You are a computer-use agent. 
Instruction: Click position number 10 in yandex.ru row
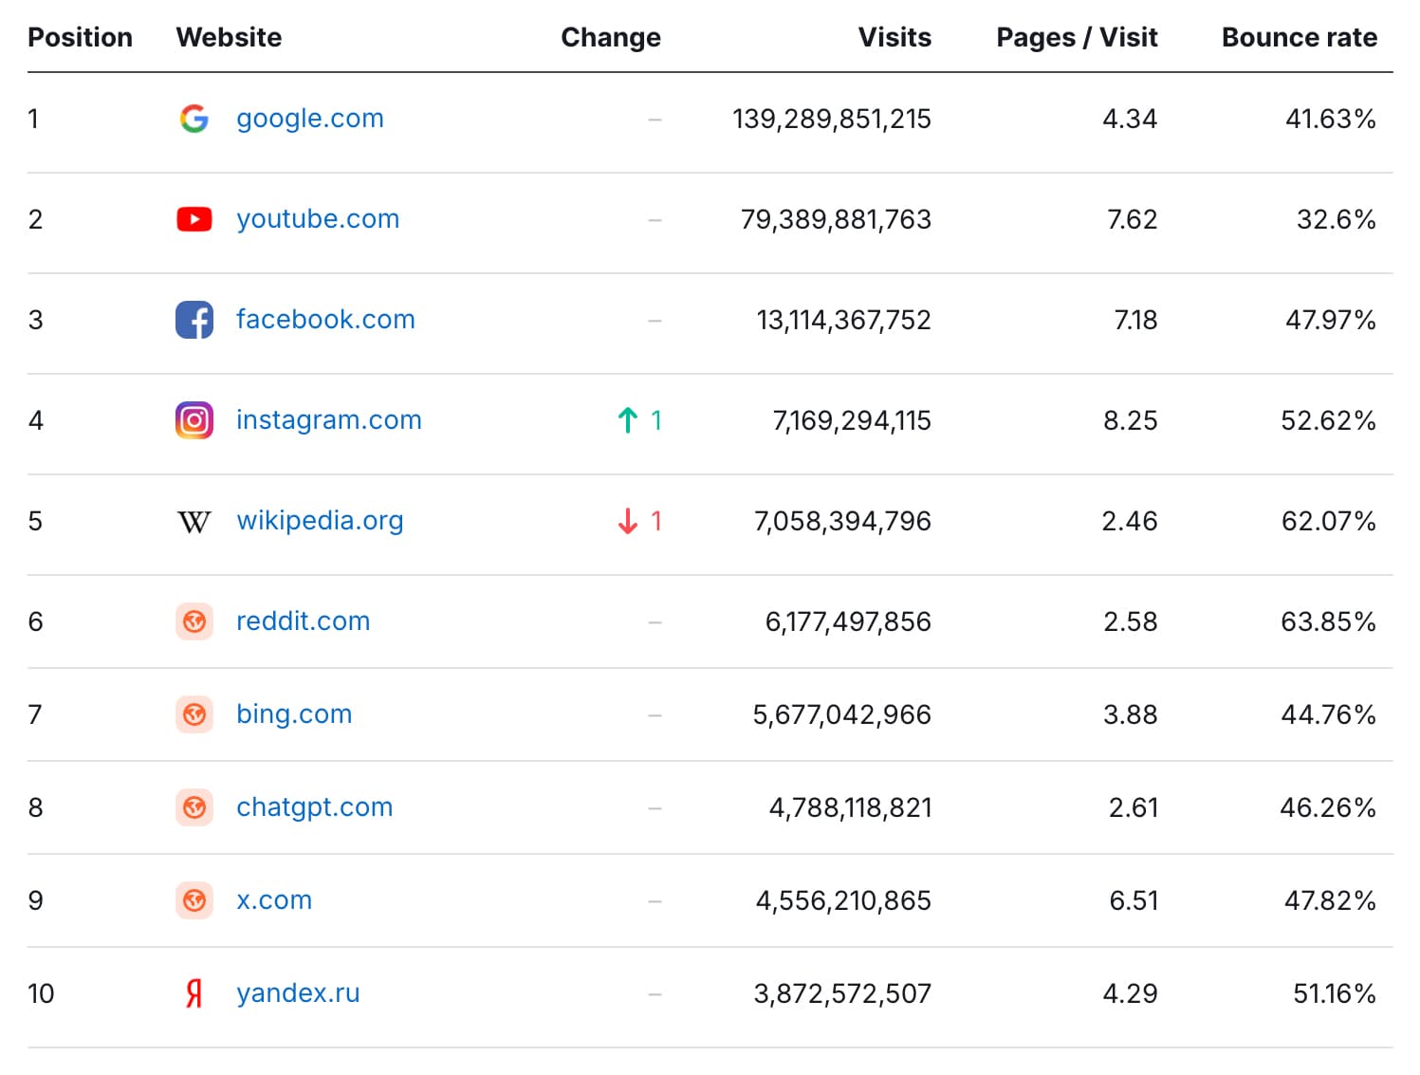point(41,993)
